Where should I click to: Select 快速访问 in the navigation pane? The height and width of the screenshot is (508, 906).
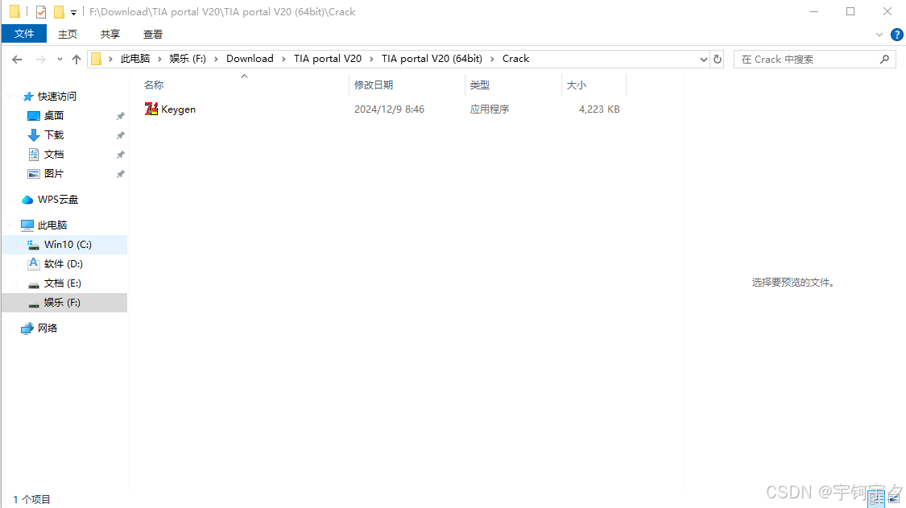click(x=56, y=97)
